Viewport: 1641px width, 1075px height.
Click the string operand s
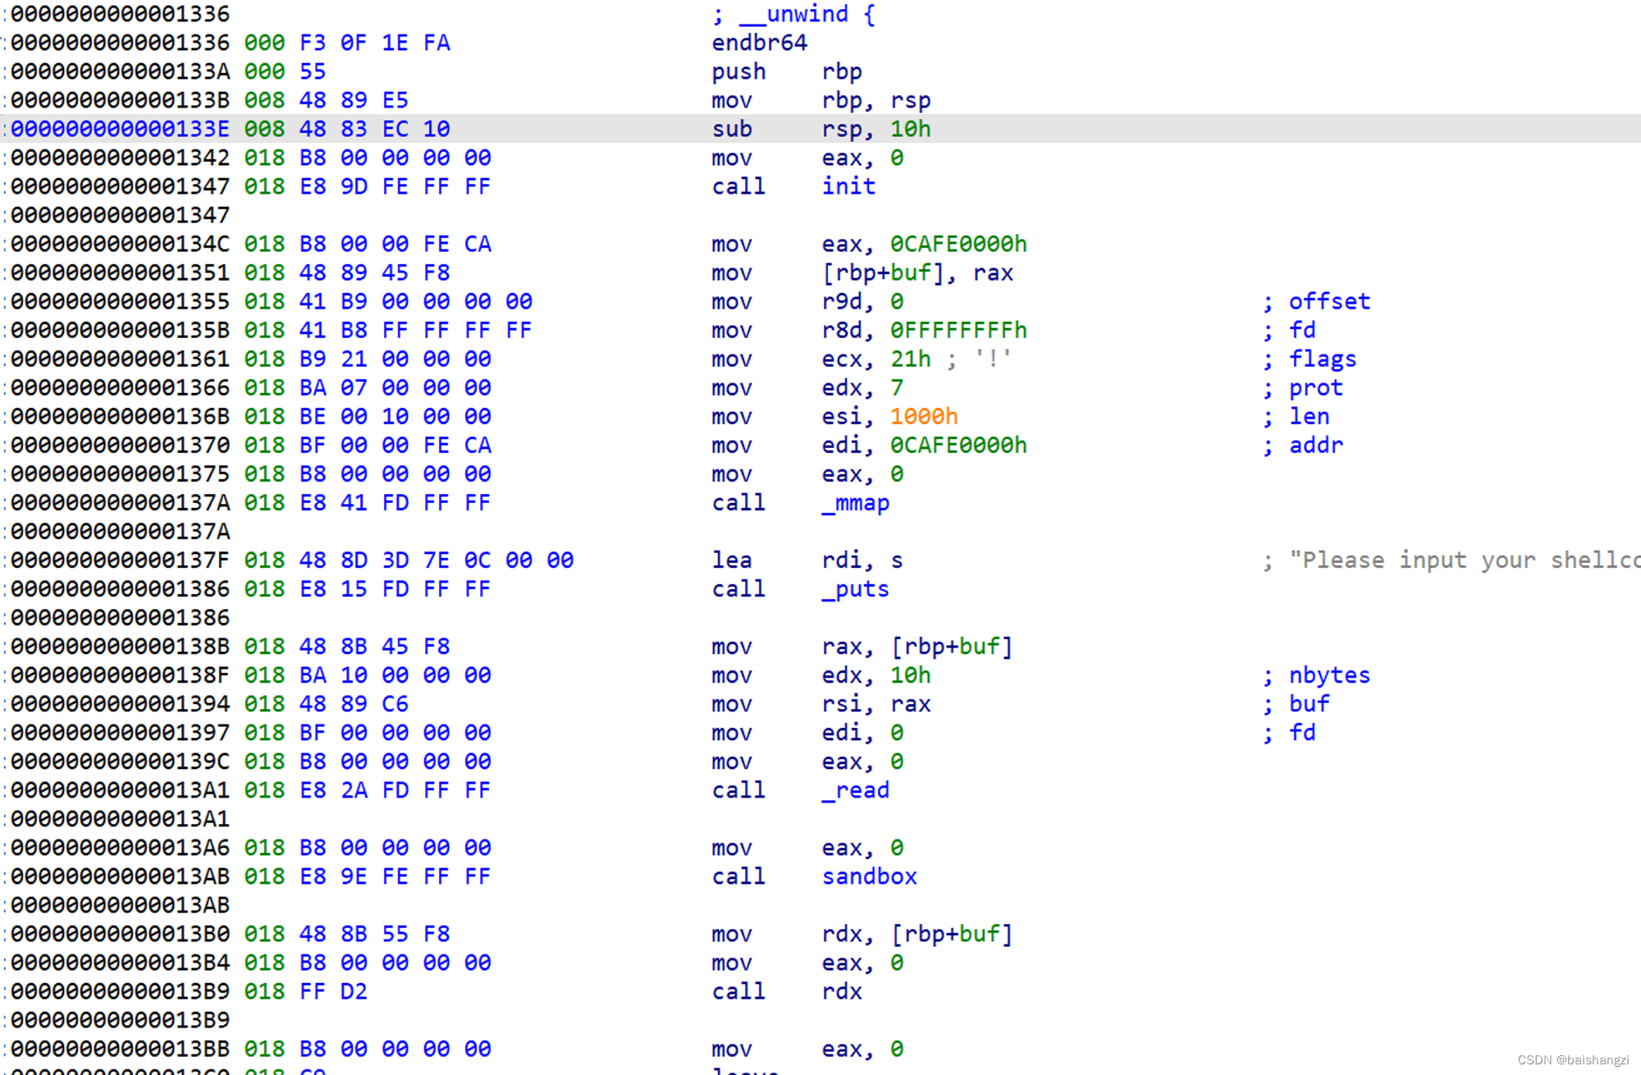(x=897, y=560)
